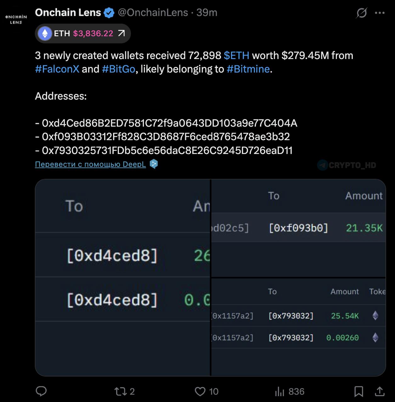The image size is (395, 402).
Task: Open the view analytics bar icon
Action: [x=279, y=391]
